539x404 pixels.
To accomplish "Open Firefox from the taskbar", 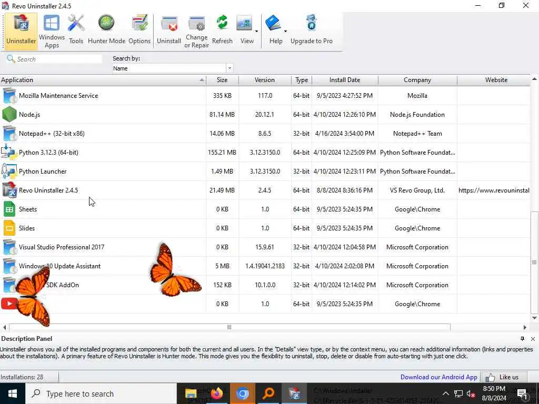I will [x=216, y=393].
